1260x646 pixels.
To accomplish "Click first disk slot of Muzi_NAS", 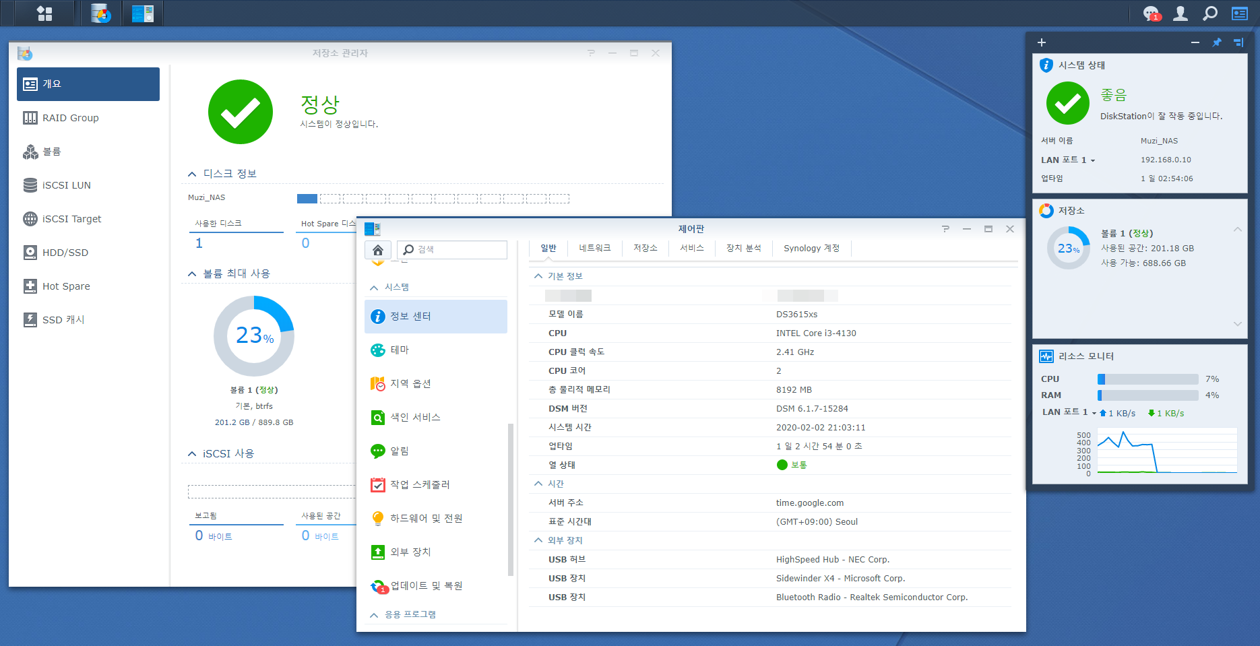I will [x=307, y=199].
